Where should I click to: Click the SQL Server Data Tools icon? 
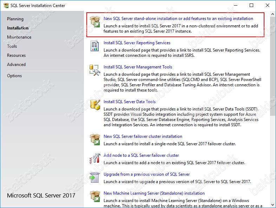coord(95,105)
